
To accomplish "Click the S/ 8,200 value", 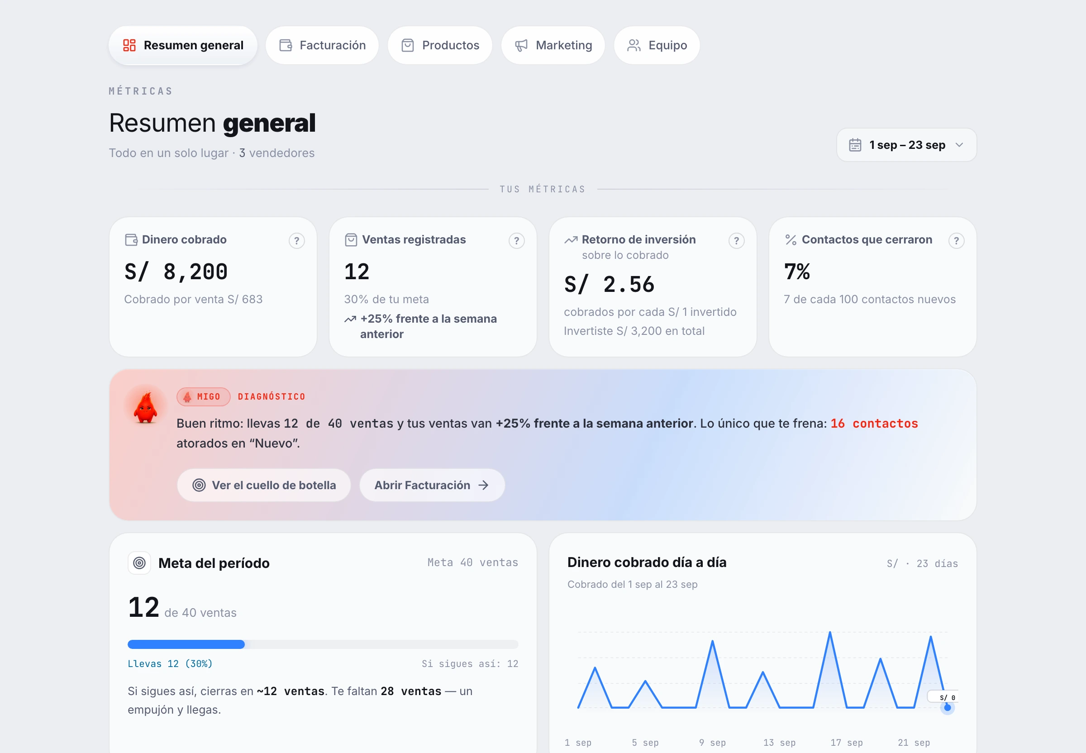I will click(x=176, y=272).
